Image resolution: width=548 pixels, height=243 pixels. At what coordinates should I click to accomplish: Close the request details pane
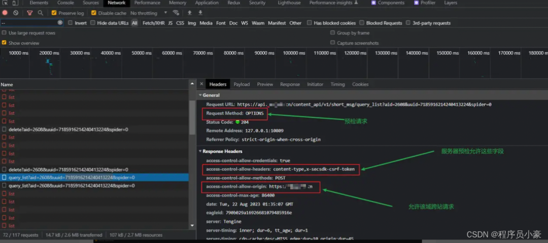click(x=201, y=84)
